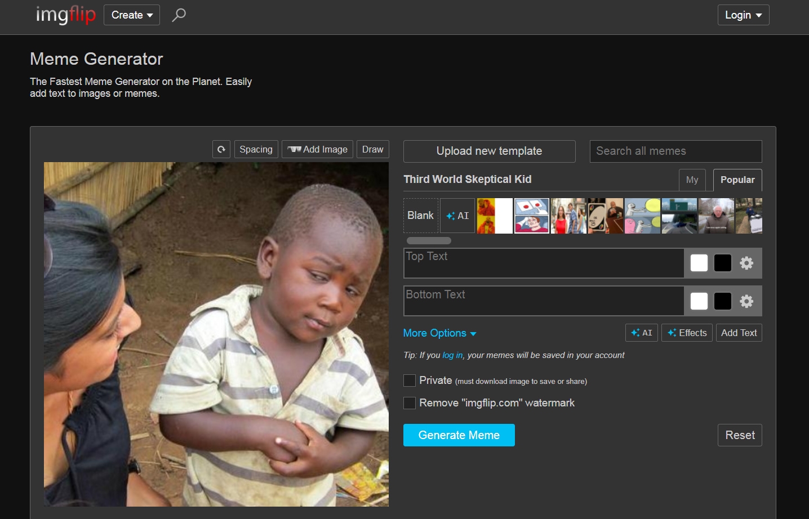Focus the Bottom Text input field

coord(544,301)
